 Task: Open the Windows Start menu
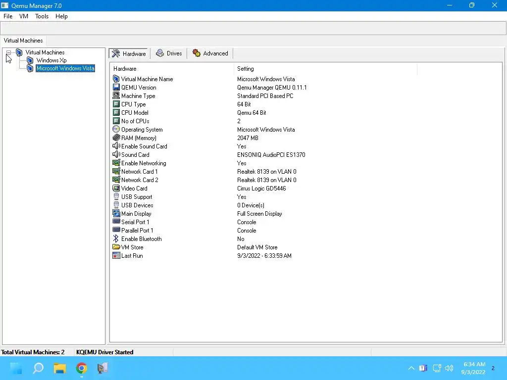pos(16,368)
